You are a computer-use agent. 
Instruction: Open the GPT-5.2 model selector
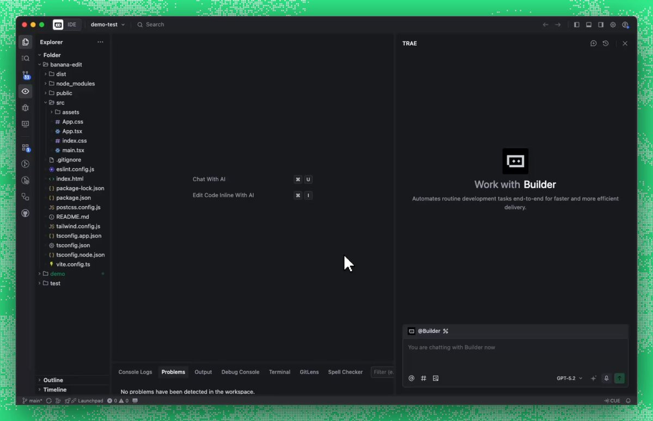(x=569, y=378)
